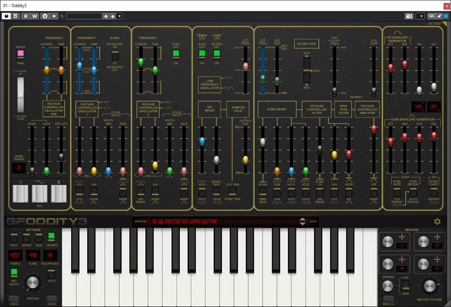This screenshot has height=307, width=451.
Task: Open dropdown arrow next to camera icon
Action: click(x=419, y=16)
